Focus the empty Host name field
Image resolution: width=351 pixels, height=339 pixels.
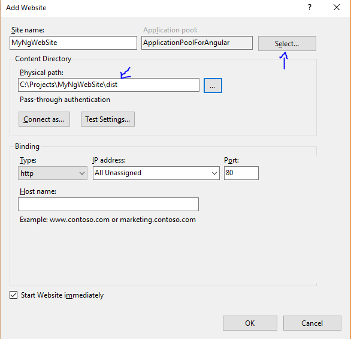108,204
